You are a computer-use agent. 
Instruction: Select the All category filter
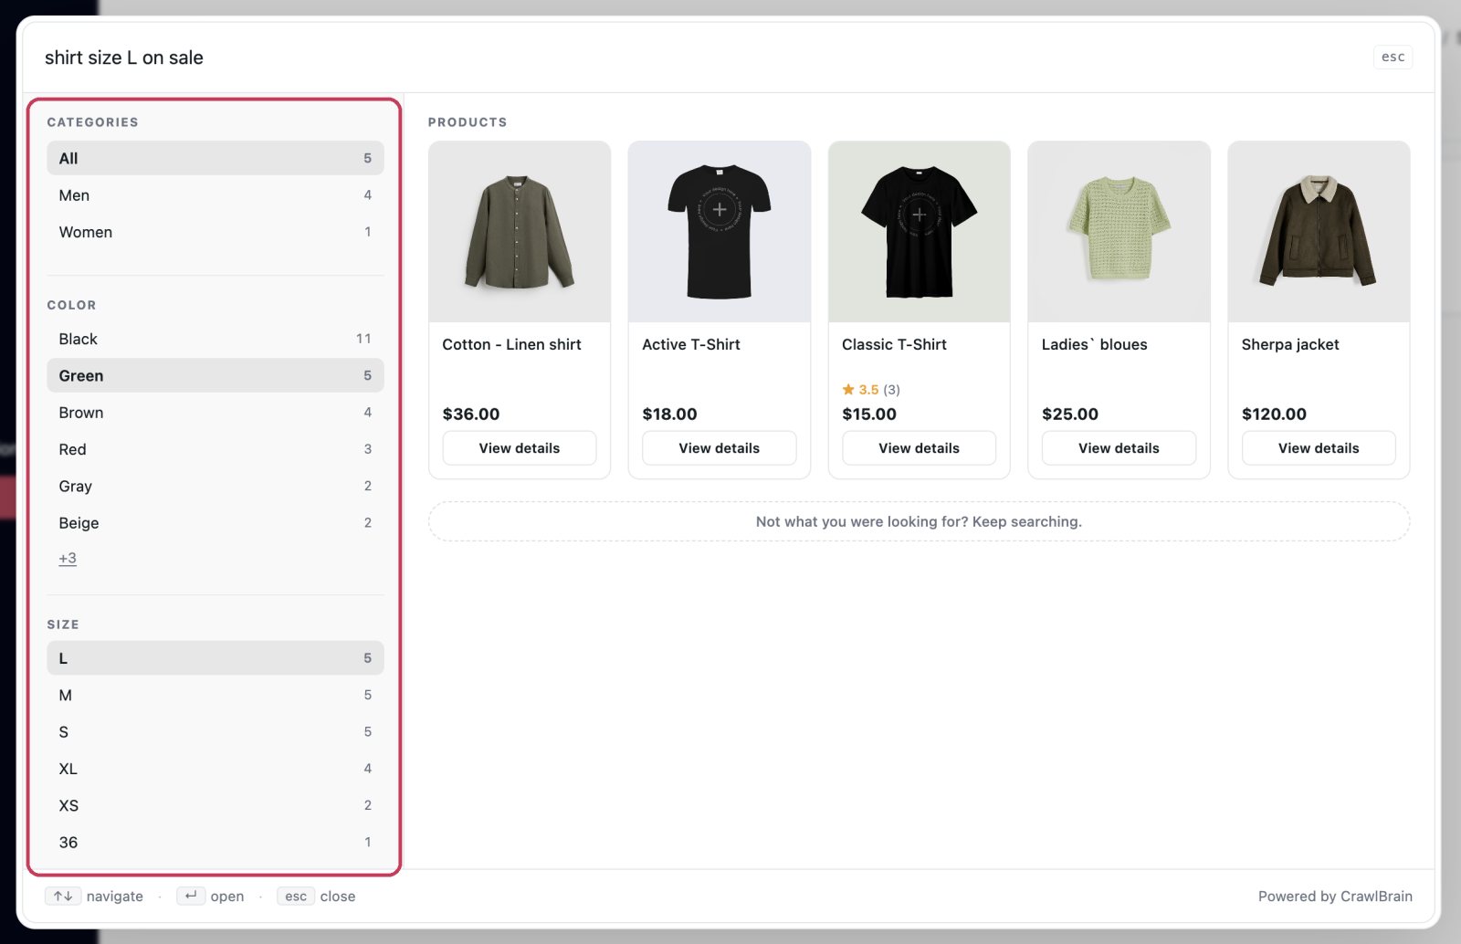[x=215, y=158]
